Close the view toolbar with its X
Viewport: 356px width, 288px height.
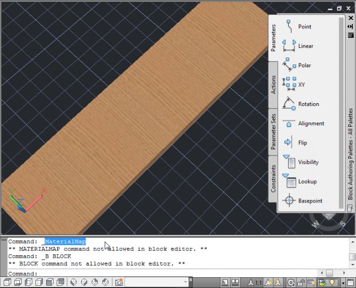(x=190, y=279)
